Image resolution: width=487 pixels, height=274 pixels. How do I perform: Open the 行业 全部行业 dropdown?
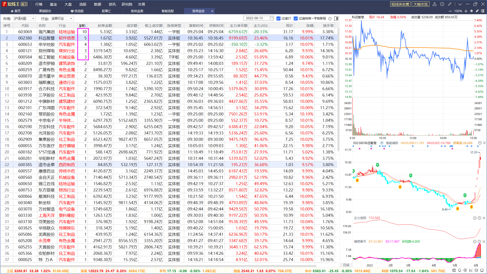(x=62, y=18)
